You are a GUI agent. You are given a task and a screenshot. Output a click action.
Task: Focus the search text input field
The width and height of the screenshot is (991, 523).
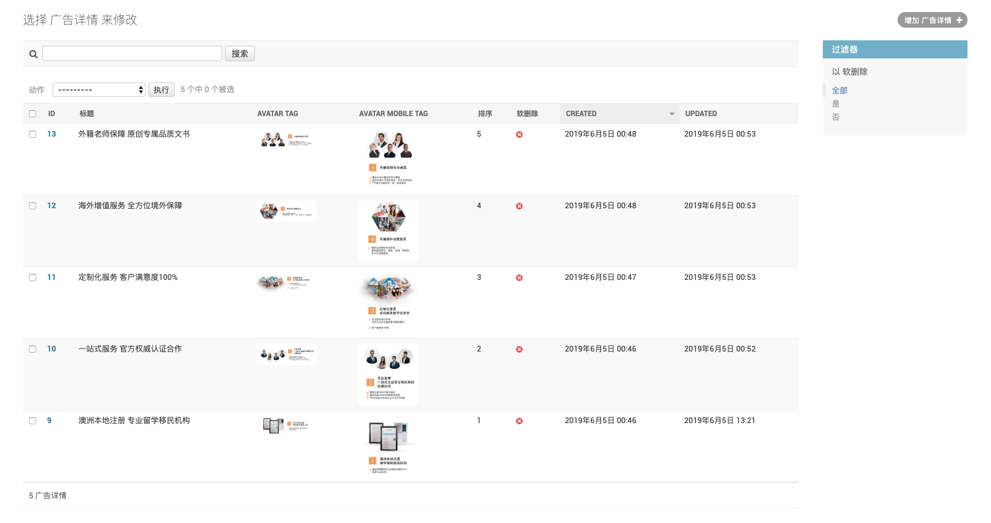(132, 54)
